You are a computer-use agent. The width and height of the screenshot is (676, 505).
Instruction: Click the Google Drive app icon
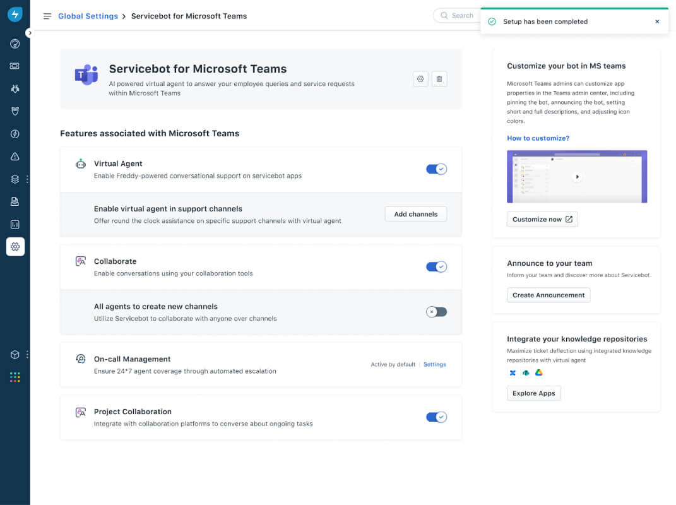538,372
